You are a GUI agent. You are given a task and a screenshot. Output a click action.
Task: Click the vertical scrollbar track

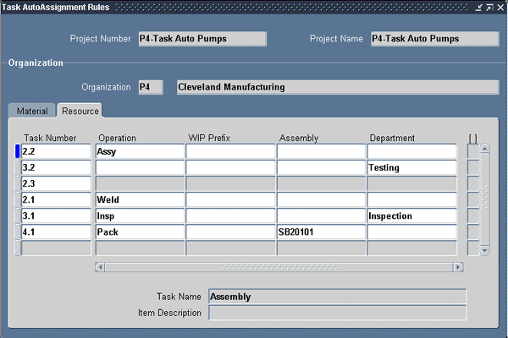[485, 199]
